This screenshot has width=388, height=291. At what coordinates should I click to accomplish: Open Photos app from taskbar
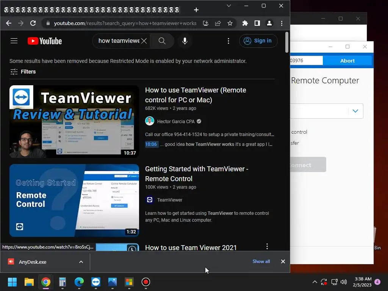pos(112,282)
